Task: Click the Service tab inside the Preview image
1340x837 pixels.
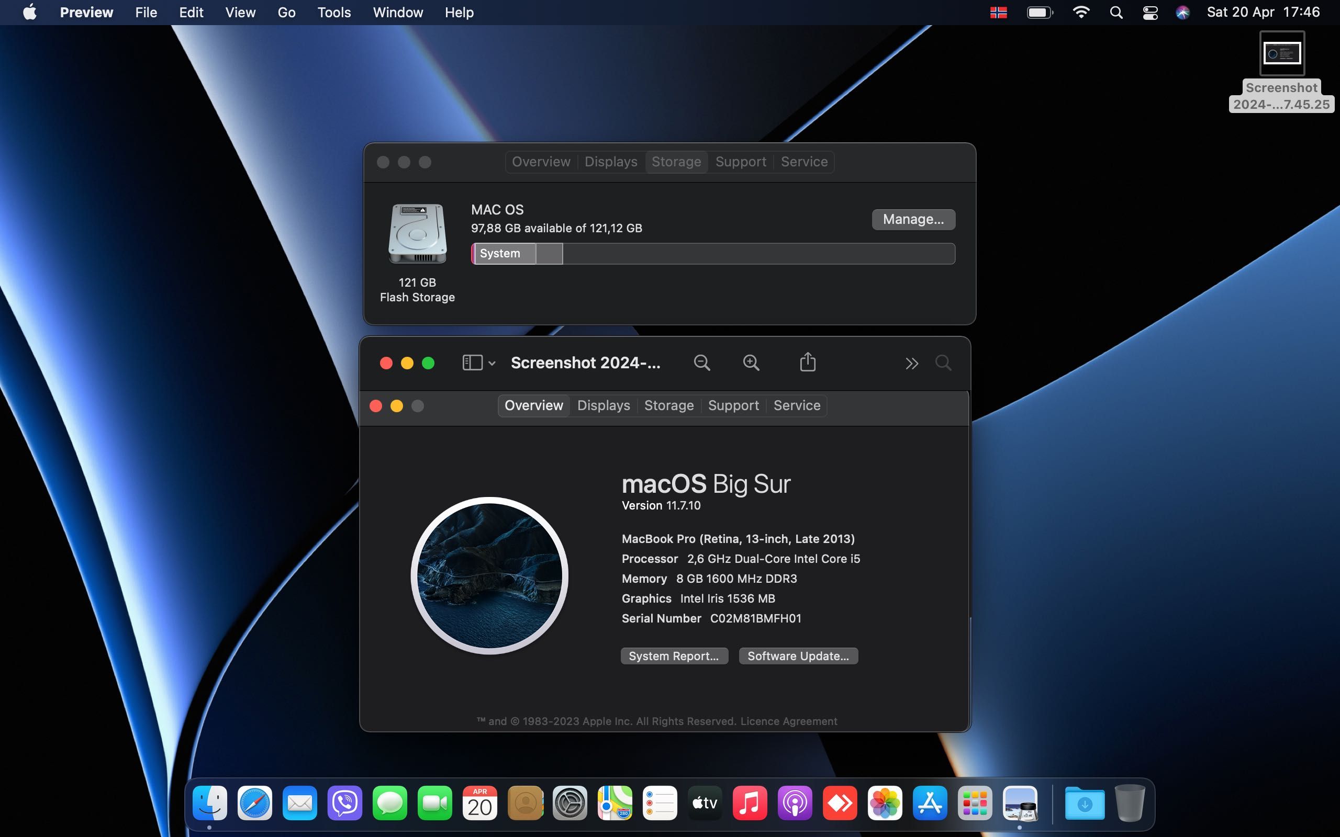Action: (x=797, y=405)
